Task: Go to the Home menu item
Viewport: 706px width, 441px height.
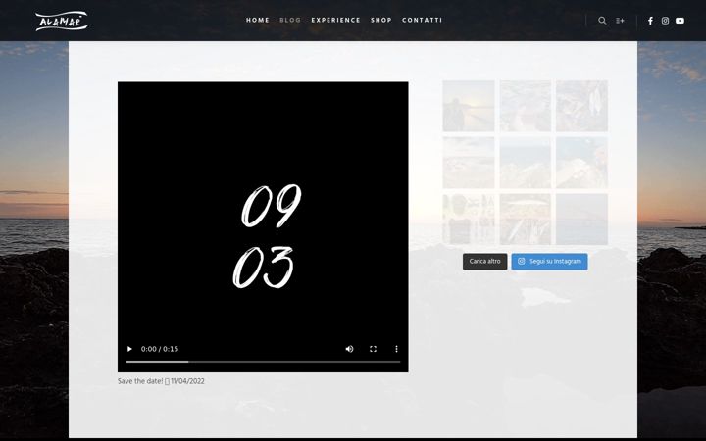Action: pyautogui.click(x=258, y=21)
